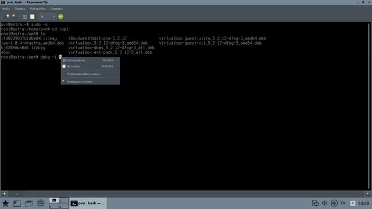372x209 pixels.
Task: Click the text iws-1.8.4-4+astra_amd64.deb
Action: coord(33,43)
